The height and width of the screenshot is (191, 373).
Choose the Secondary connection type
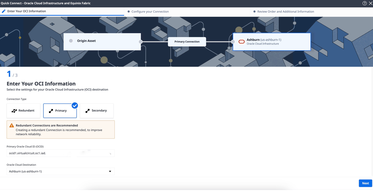tap(97, 111)
